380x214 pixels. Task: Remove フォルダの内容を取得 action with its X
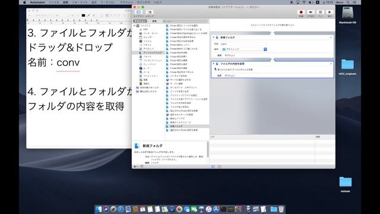coord(331,64)
